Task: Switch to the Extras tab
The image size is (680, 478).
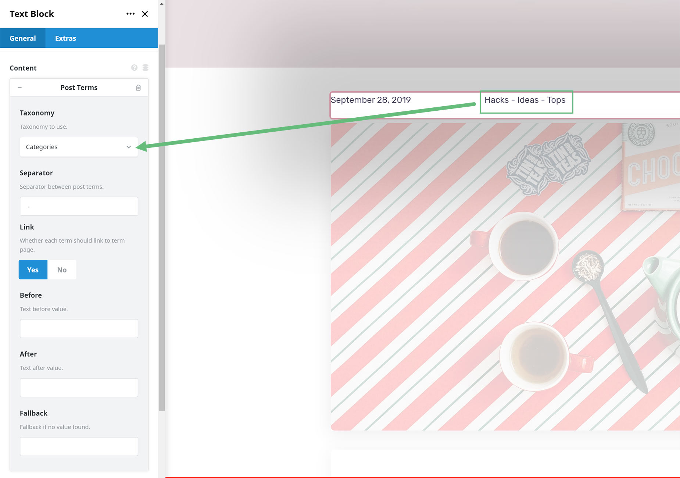Action: [65, 38]
